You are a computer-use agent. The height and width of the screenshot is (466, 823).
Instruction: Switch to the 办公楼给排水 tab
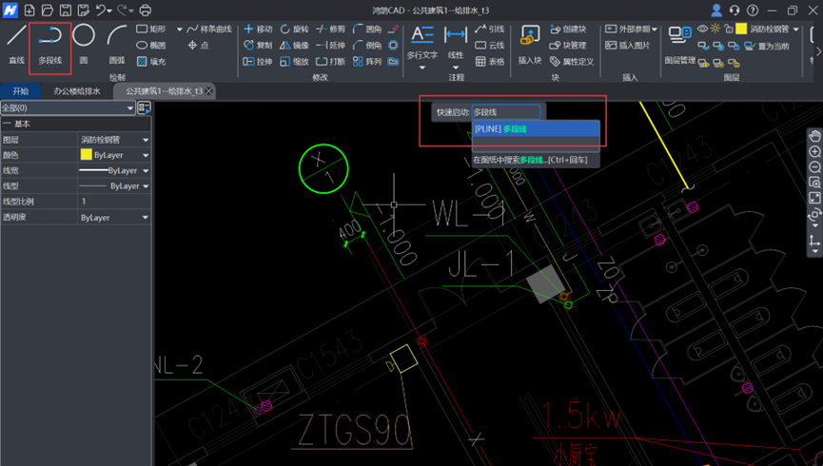click(76, 91)
